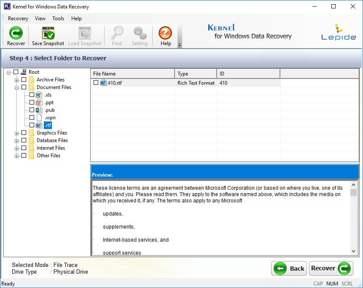Screen dimensions: 363x288
Task: Click the Rich Text Format cell
Action: coord(196,83)
